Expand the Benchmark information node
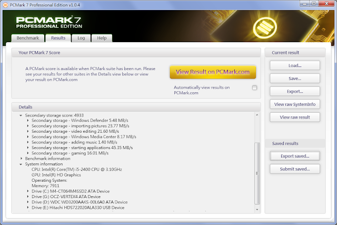The height and width of the screenshot is (225, 337). [x=21, y=159]
